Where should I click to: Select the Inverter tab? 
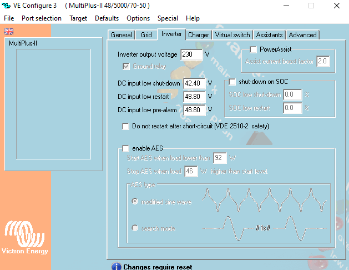(x=171, y=34)
